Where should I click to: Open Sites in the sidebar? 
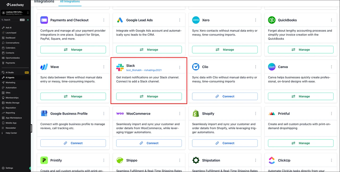click(8, 93)
